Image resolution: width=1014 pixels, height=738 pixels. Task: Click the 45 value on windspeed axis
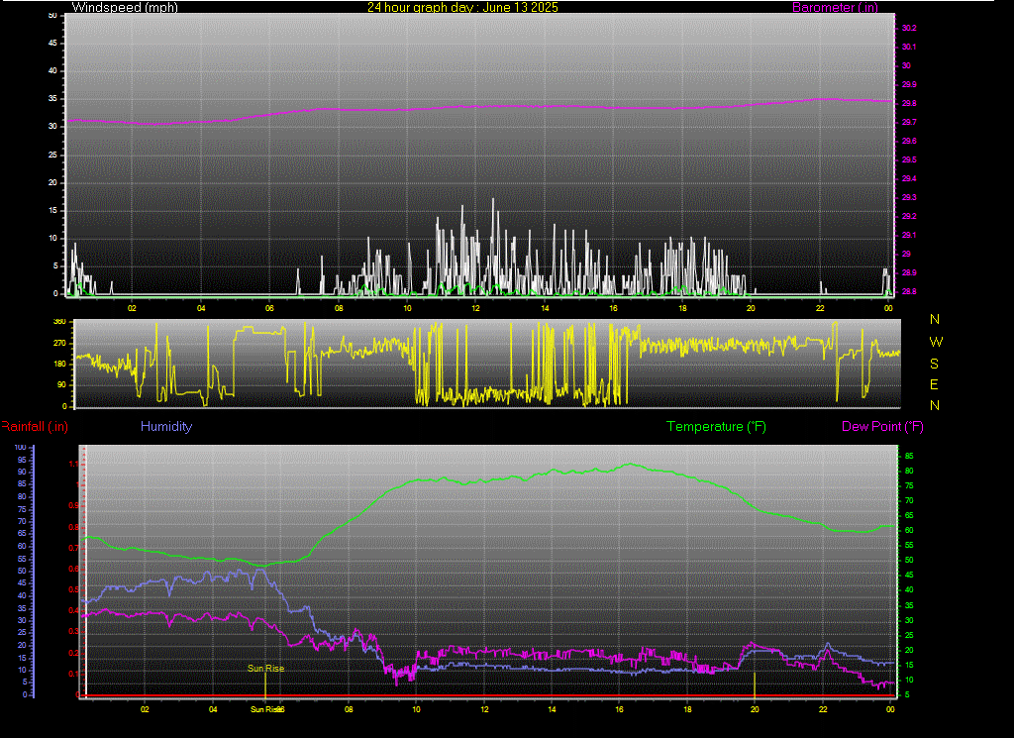coord(53,43)
